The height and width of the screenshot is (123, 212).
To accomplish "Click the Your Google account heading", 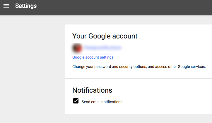I will [105, 36].
